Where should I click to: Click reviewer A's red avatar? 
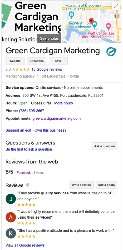click(11, 217)
